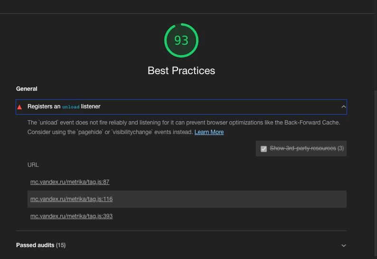Viewport: 377px width, 259px height.
Task: Click the General section heading
Action: tap(27, 89)
